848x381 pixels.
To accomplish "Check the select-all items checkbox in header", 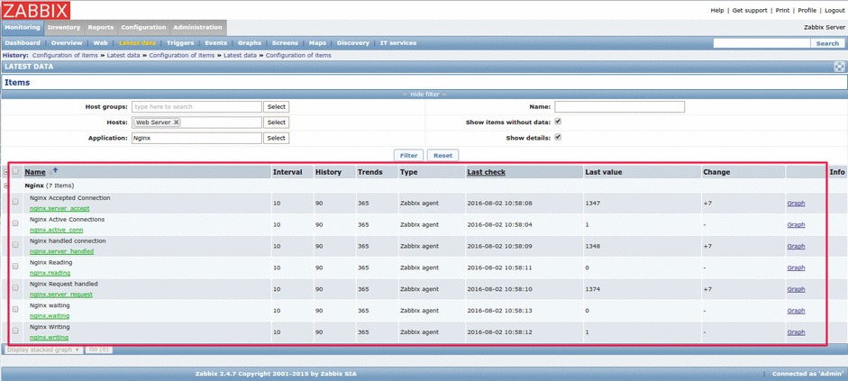I will pyautogui.click(x=15, y=172).
